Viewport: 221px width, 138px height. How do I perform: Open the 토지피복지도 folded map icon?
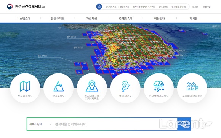point(25,86)
